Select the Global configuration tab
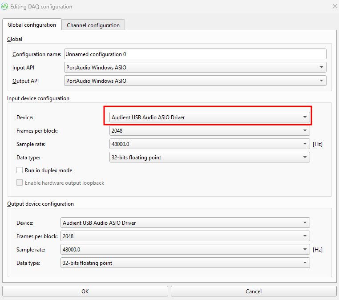This screenshot has width=339, height=300. tap(32, 25)
